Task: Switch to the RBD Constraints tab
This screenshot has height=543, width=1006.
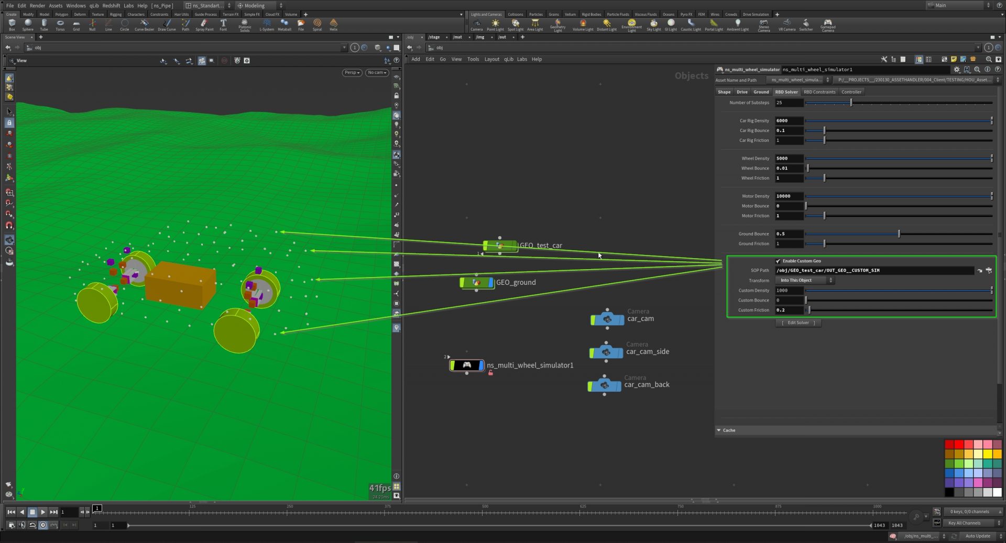Action: pos(819,92)
